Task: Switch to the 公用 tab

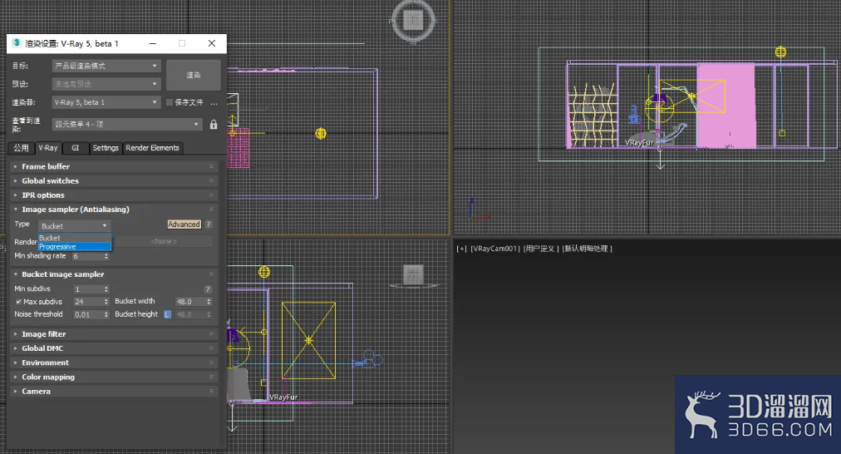Action: point(22,147)
